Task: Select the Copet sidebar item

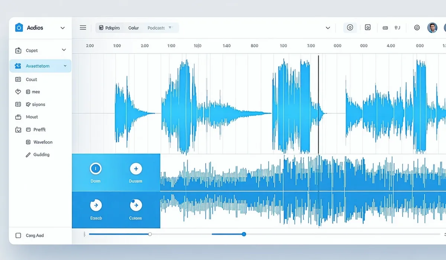Action: click(32, 51)
